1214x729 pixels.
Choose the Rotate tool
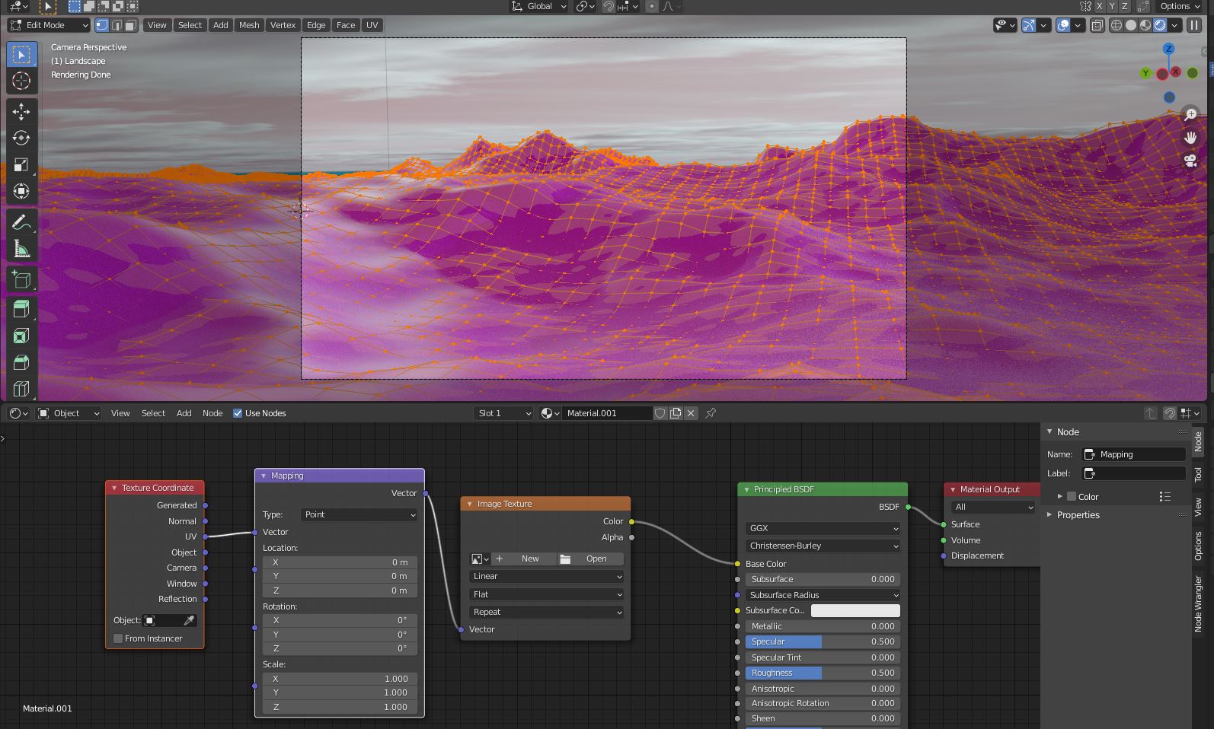(21, 138)
